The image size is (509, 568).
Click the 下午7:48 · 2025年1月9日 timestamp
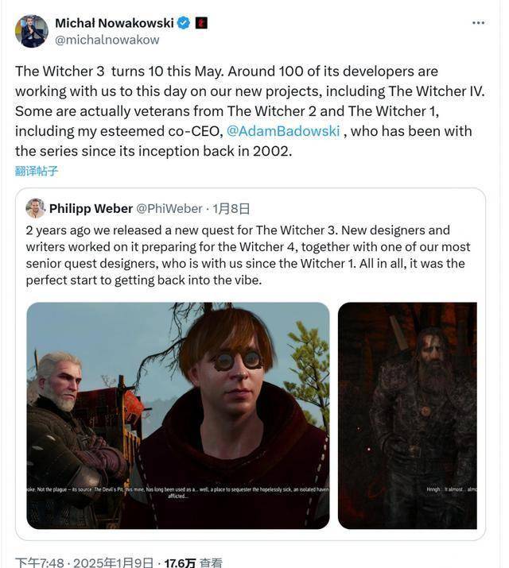(x=84, y=562)
